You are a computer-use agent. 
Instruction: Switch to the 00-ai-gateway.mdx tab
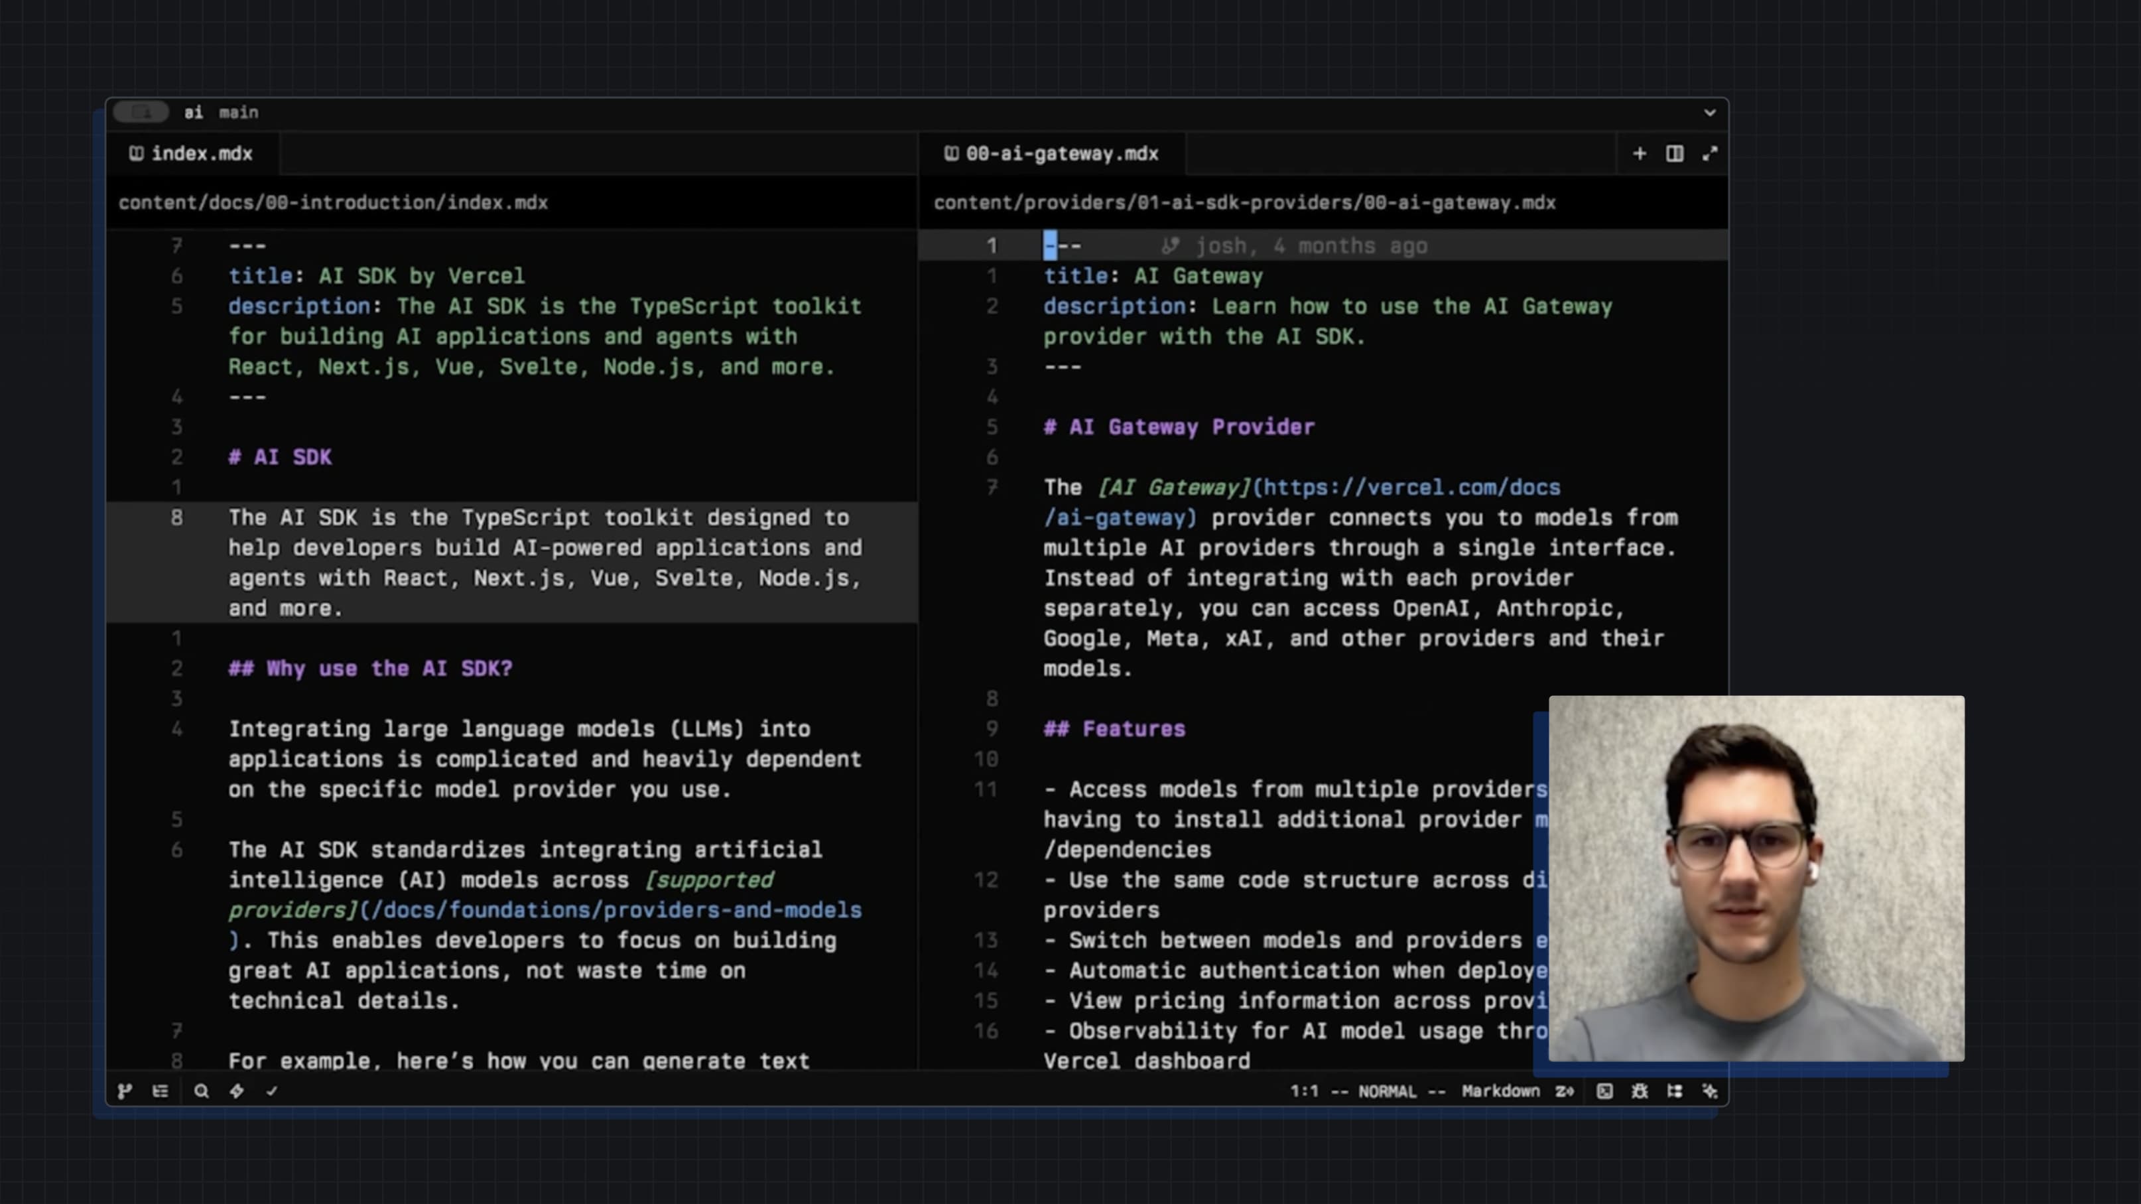1052,154
